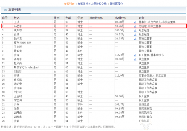Select the name 王洪 in row 1
Viewport: 187px width, 131px height.
(x=17, y=22)
